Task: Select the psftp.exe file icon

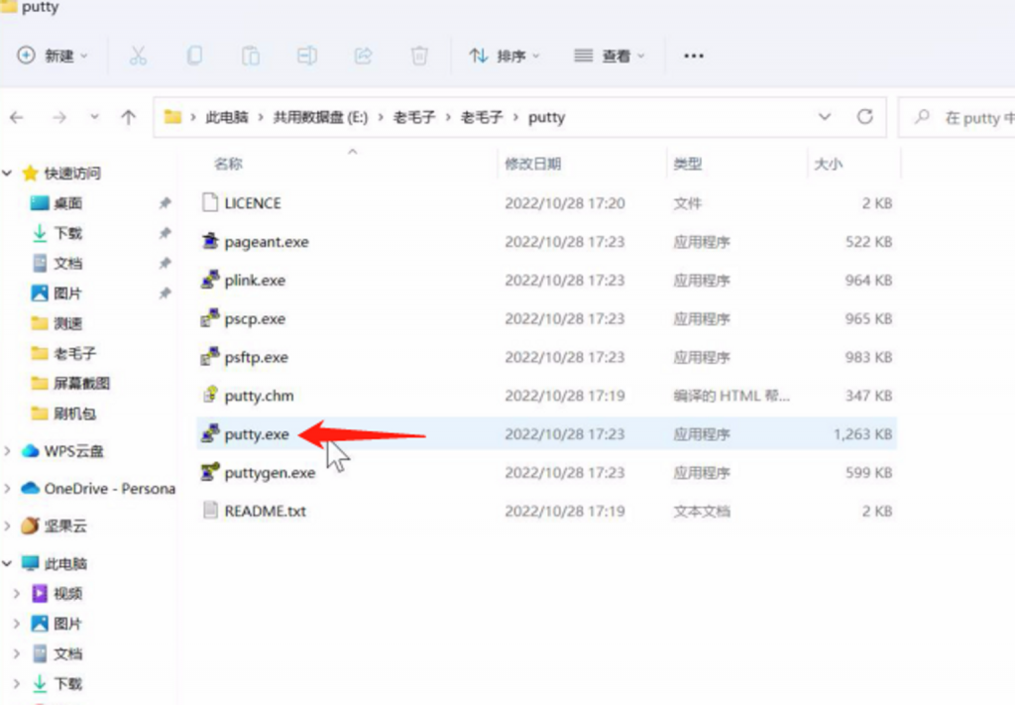Action: pos(210,357)
